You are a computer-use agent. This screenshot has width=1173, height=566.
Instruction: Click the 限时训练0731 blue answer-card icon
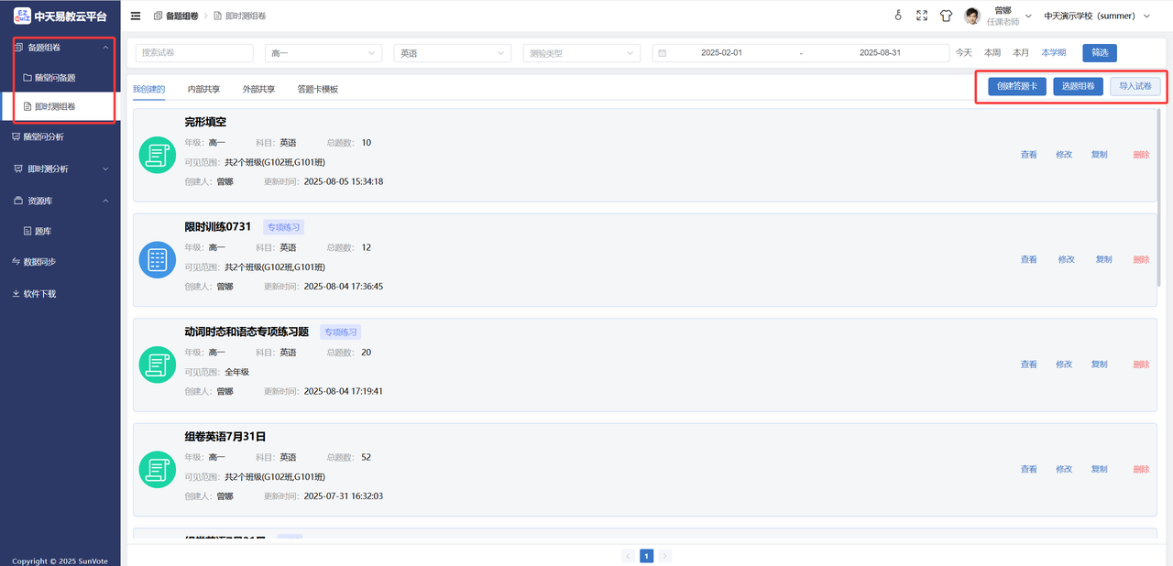pos(157,259)
